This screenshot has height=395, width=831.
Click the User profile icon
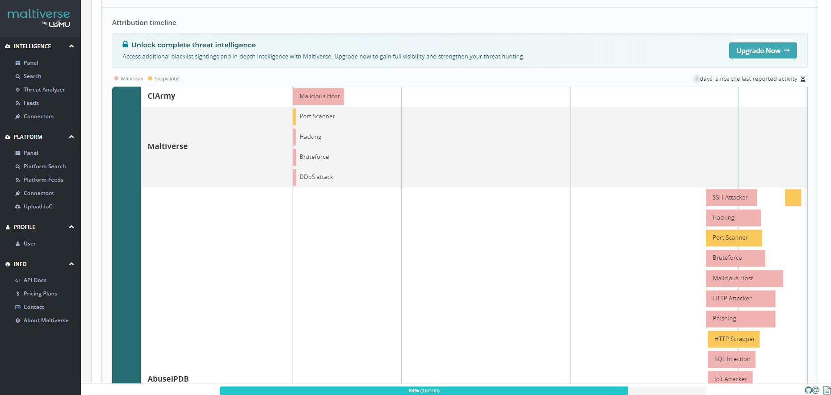click(18, 244)
